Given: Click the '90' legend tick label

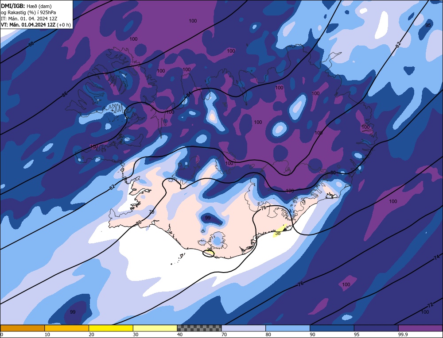Looking at the screenshot, I should pyautogui.click(x=312, y=334).
